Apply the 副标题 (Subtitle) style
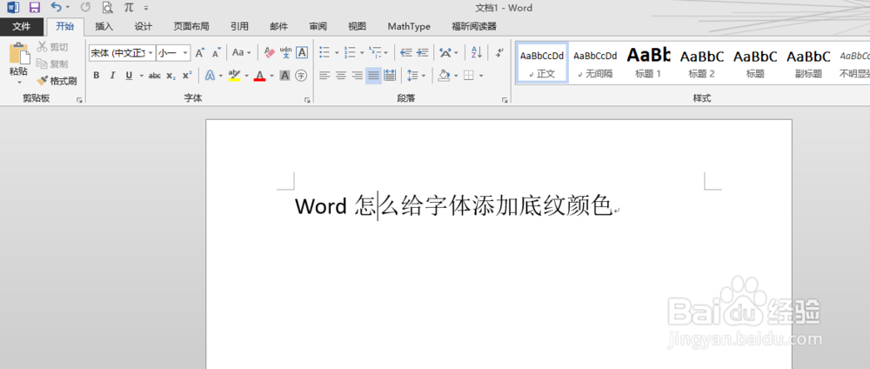870x369 pixels. (x=808, y=64)
